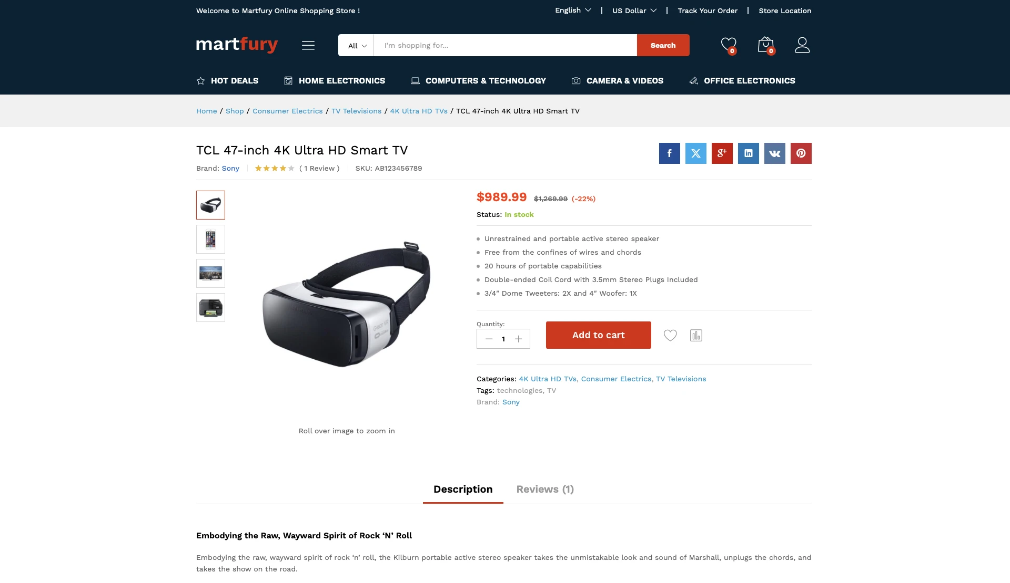Open the user account icon

[x=802, y=45]
